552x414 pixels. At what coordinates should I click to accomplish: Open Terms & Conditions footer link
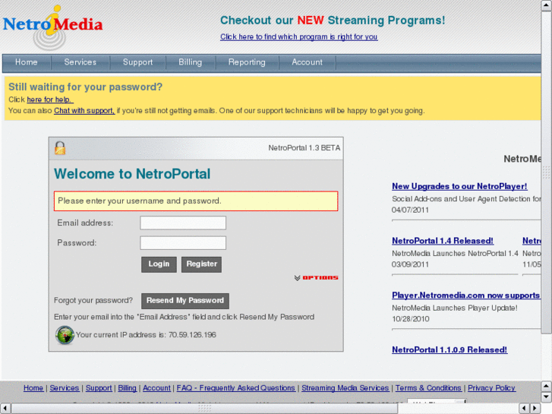tap(428, 388)
